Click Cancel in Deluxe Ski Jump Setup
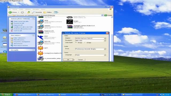 [80, 60]
